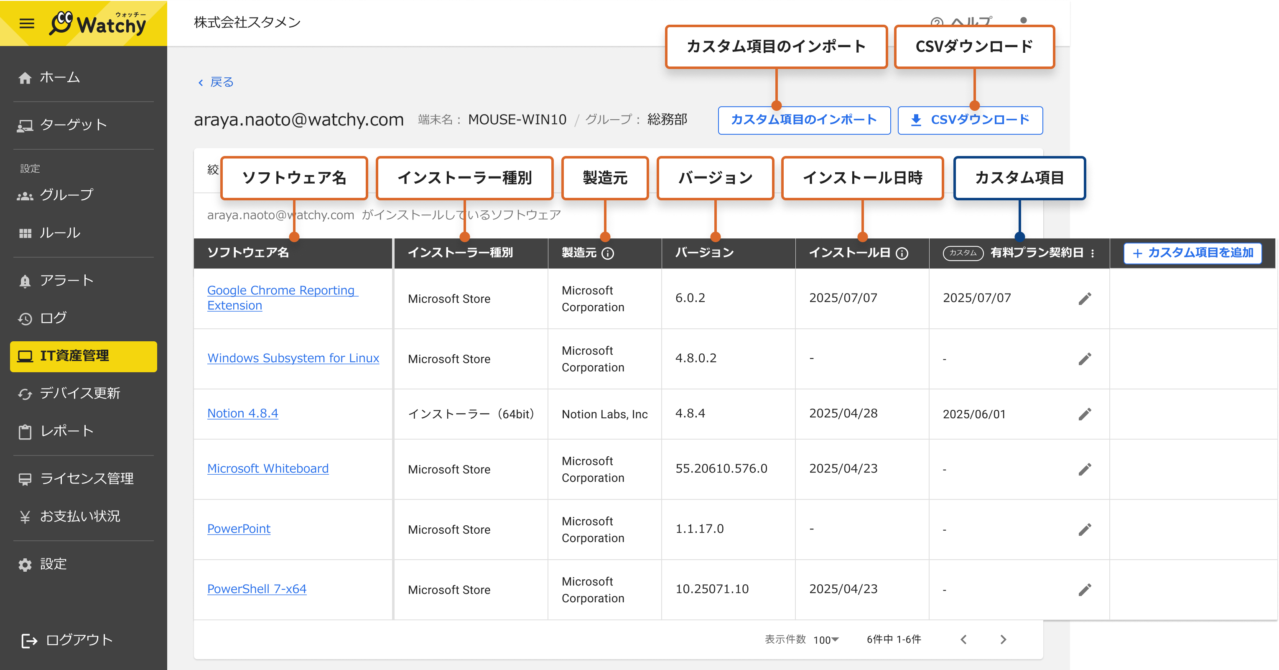1279x670 pixels.
Task: Open the Microsoft Whiteboard link
Action: click(x=268, y=468)
